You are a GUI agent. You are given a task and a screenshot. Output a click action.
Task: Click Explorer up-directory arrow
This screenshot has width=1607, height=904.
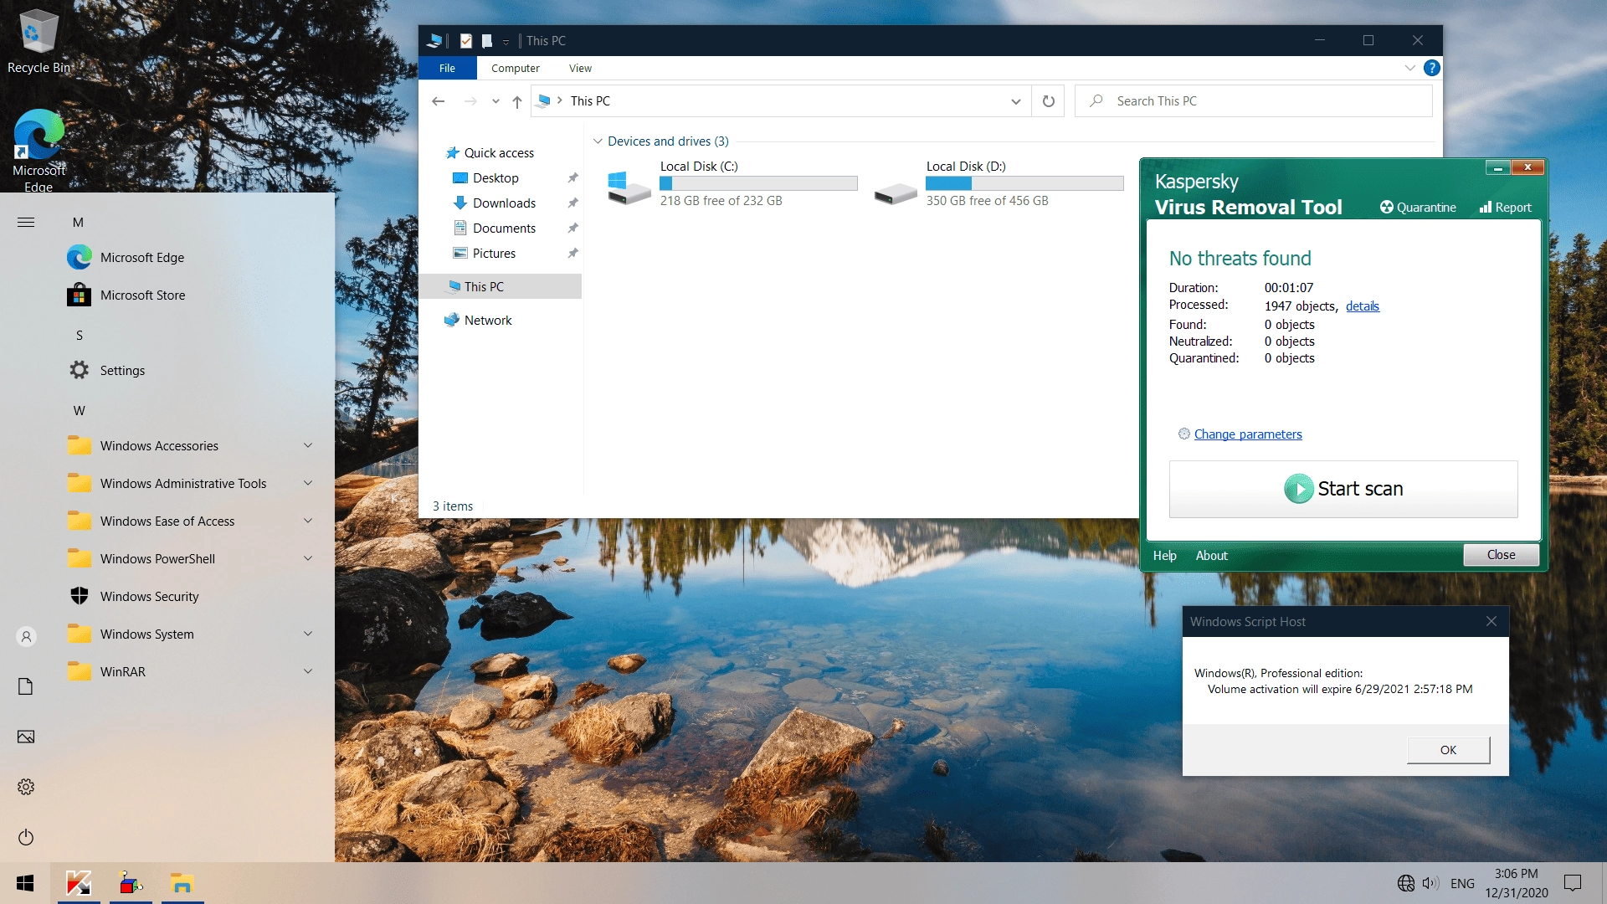(x=517, y=101)
